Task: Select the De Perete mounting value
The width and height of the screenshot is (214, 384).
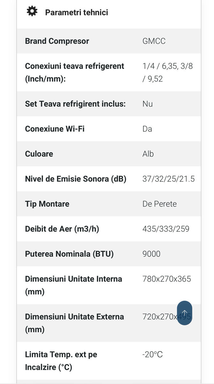Action: (x=160, y=204)
